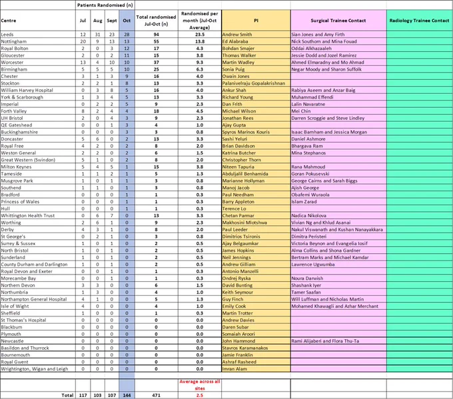453x399 pixels.
Task: Select County Durham and Darlington cell
Action: 38,264
